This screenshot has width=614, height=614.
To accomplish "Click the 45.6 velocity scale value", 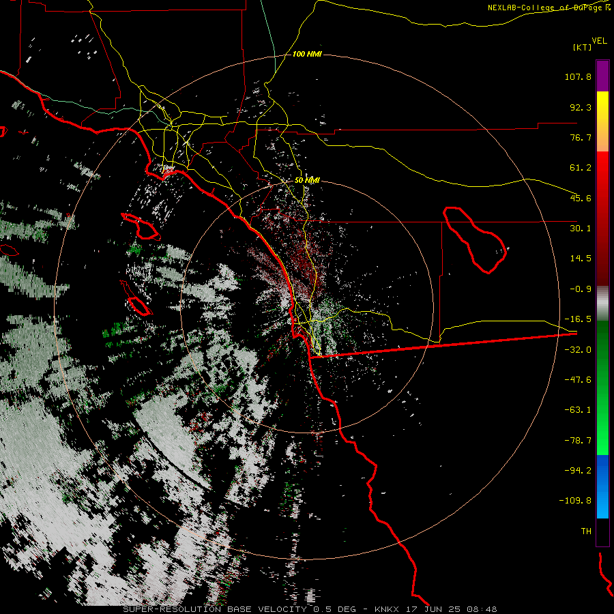I will coord(581,198).
